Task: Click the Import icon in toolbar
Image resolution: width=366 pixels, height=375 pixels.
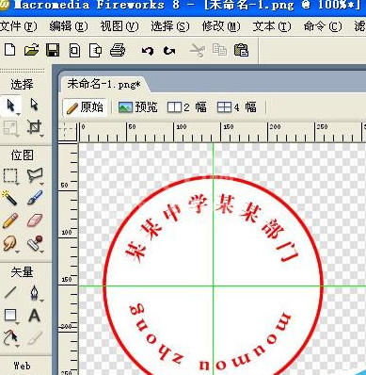Action: [74, 50]
